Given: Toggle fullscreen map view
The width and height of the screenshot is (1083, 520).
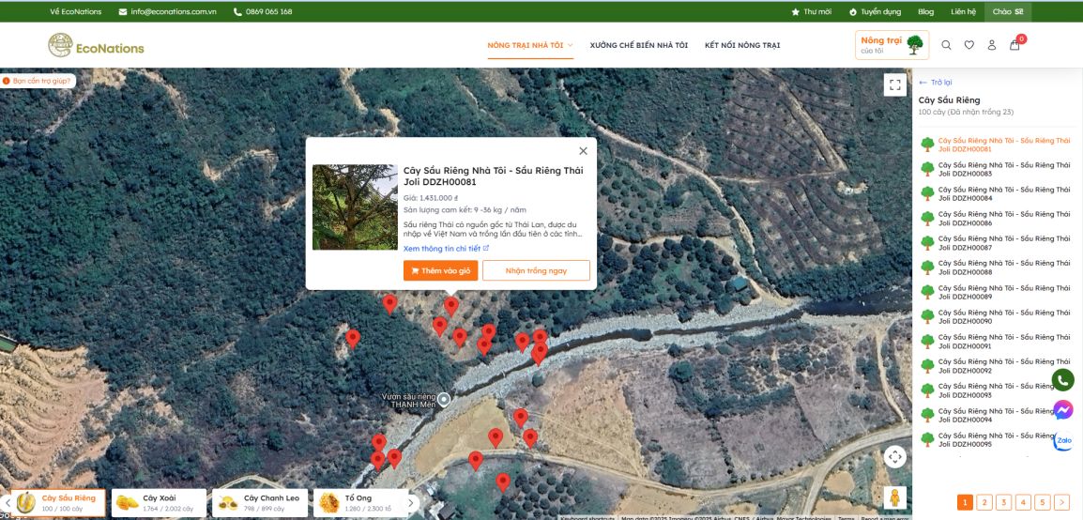Looking at the screenshot, I should point(895,84).
